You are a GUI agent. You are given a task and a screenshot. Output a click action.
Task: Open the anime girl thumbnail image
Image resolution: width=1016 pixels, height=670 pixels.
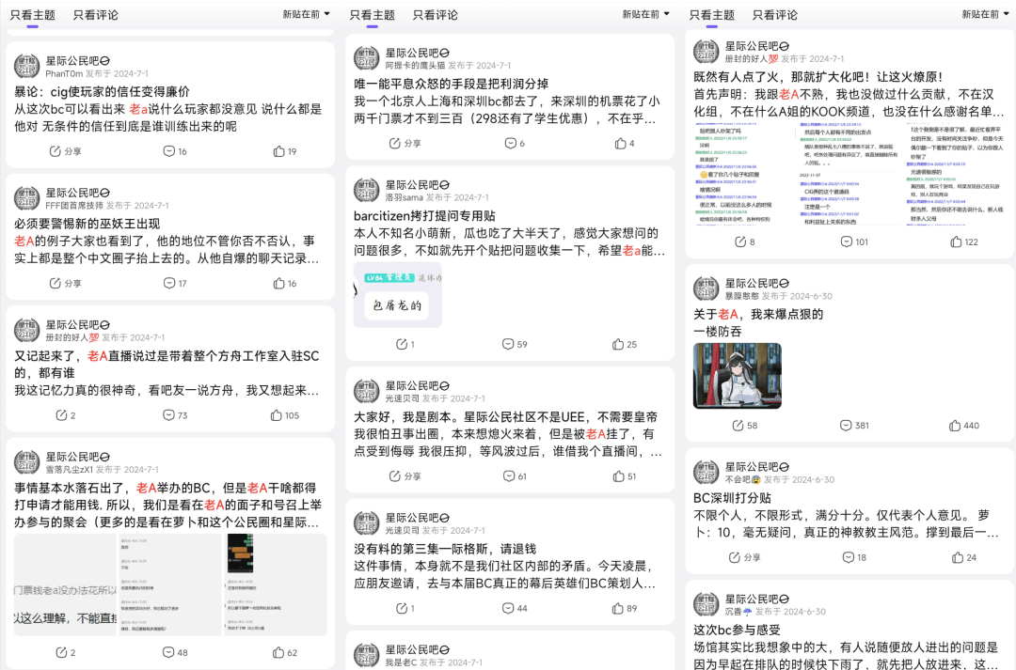point(737,376)
